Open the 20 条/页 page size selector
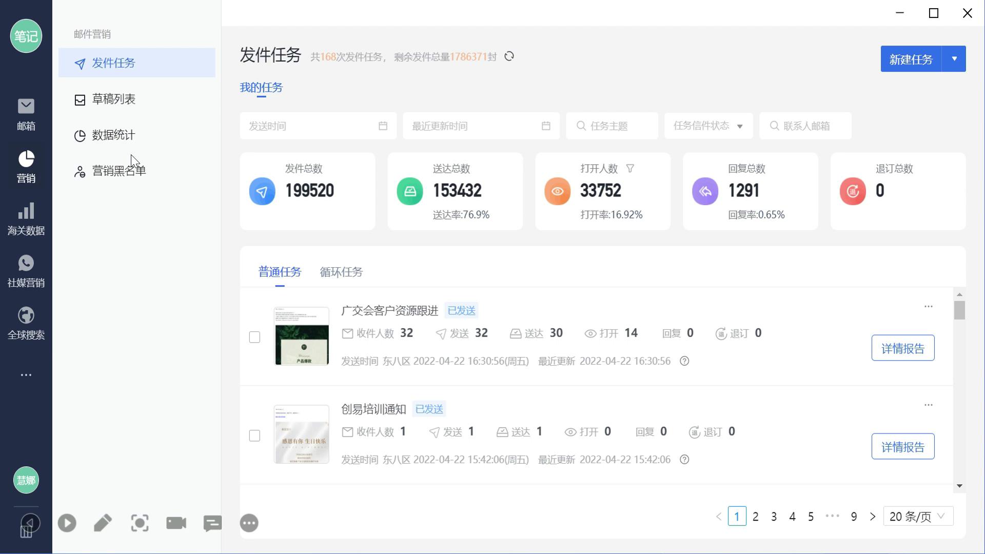This screenshot has width=985, height=554. pos(918,517)
